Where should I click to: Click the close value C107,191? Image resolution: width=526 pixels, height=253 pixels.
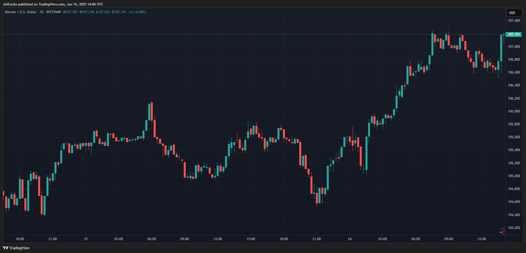click(x=119, y=12)
